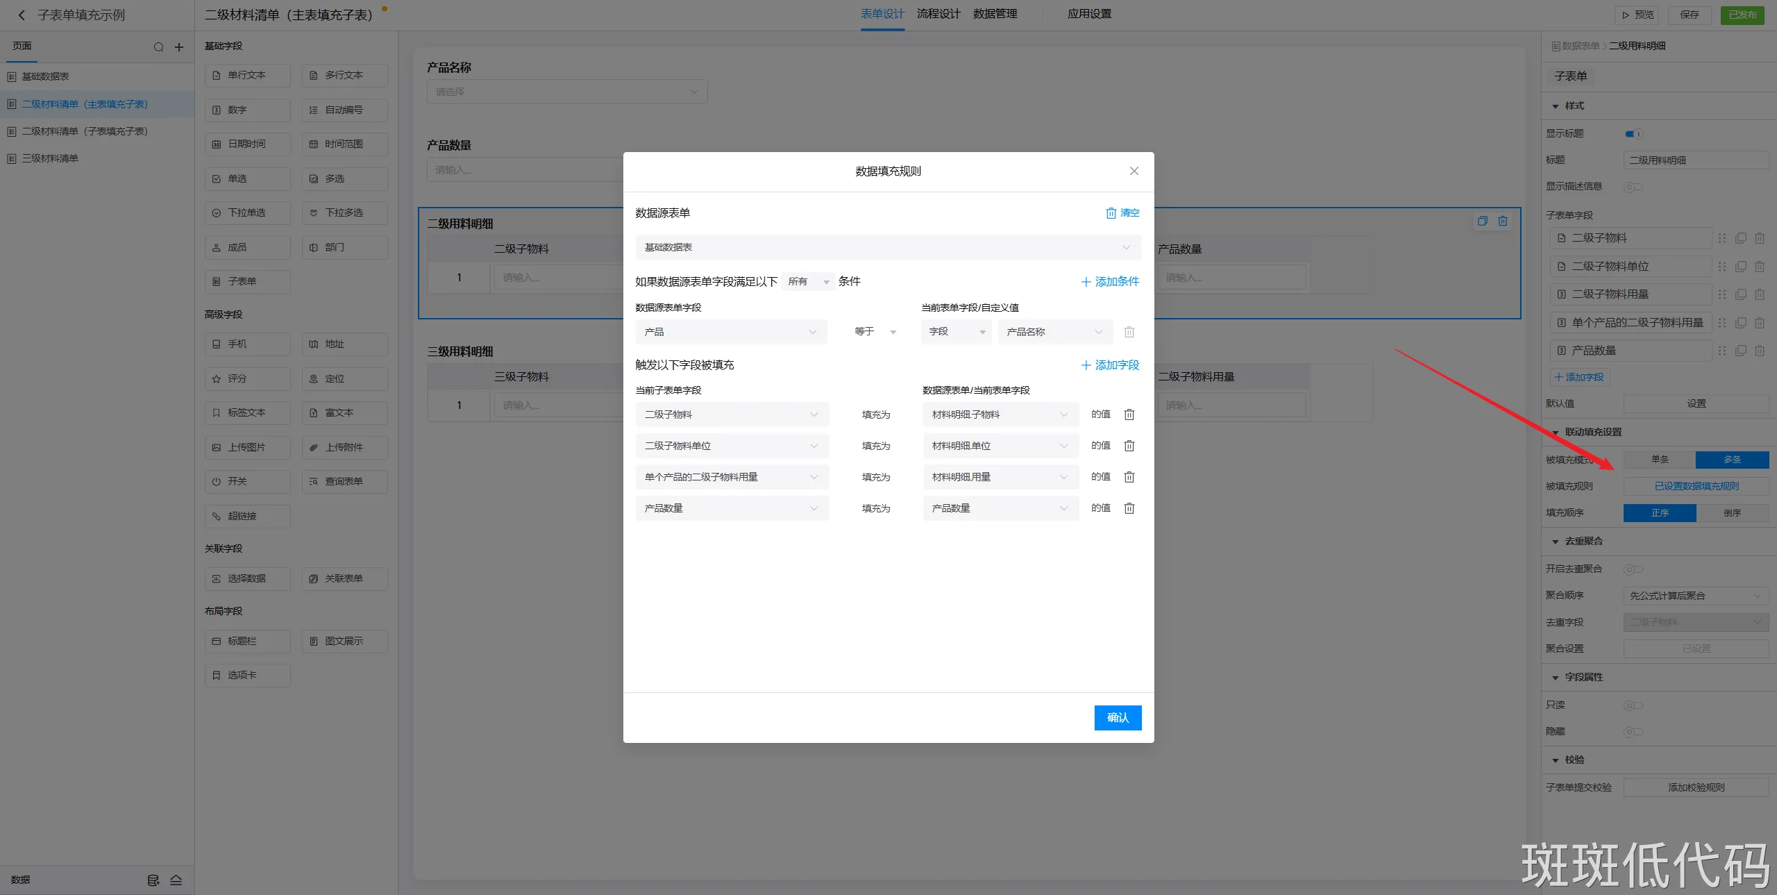This screenshot has width=1777, height=895.
Task: Toggle the 显示标题 switch
Action: 1633,133
